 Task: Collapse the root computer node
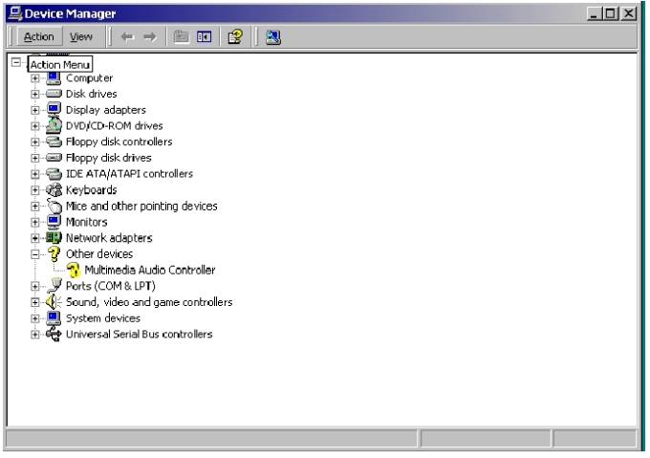pyautogui.click(x=15, y=62)
